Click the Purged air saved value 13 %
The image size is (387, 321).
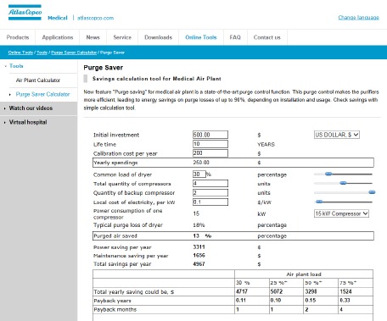tap(202, 235)
